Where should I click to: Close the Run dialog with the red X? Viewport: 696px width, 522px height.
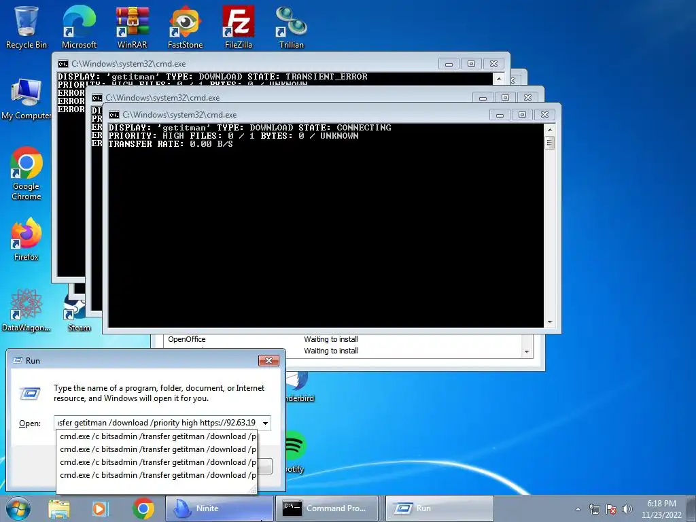(x=268, y=360)
